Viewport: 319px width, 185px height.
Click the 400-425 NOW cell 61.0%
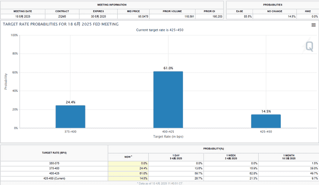[x=128, y=173]
